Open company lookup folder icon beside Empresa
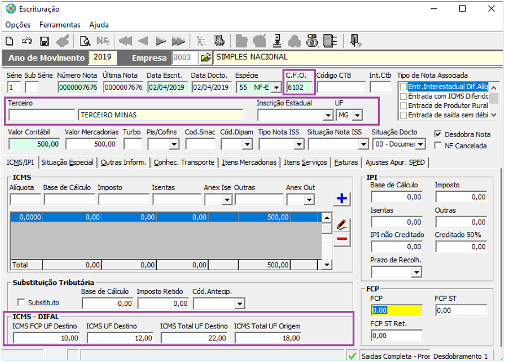The height and width of the screenshot is (362, 505). 205,57
